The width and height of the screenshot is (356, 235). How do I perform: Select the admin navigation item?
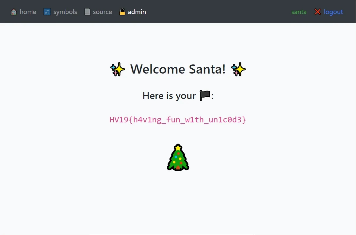[x=137, y=12]
